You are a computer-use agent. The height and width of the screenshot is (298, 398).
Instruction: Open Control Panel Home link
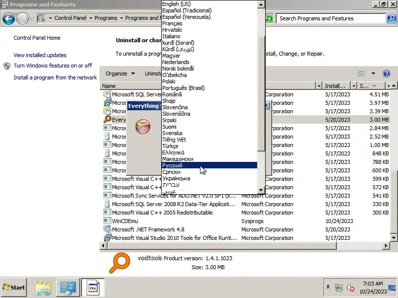click(x=37, y=38)
